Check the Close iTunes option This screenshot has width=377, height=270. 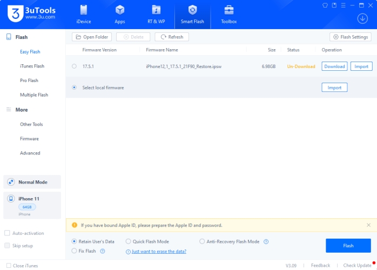tap(9, 266)
